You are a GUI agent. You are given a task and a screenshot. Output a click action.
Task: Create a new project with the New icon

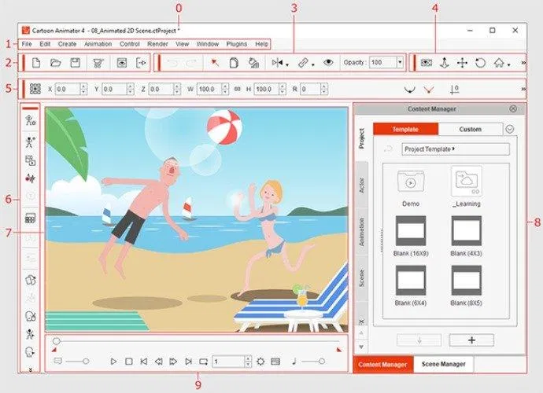coord(36,63)
